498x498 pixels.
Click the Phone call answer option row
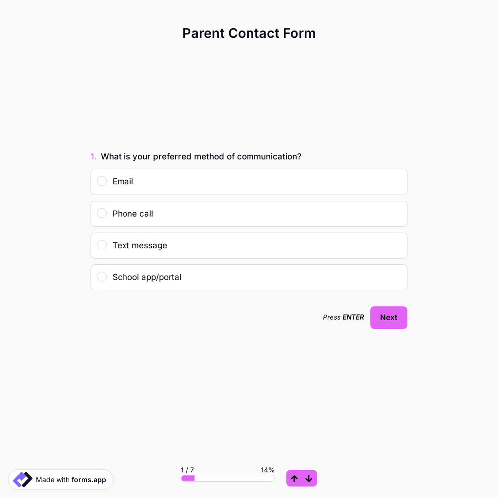[249, 214]
